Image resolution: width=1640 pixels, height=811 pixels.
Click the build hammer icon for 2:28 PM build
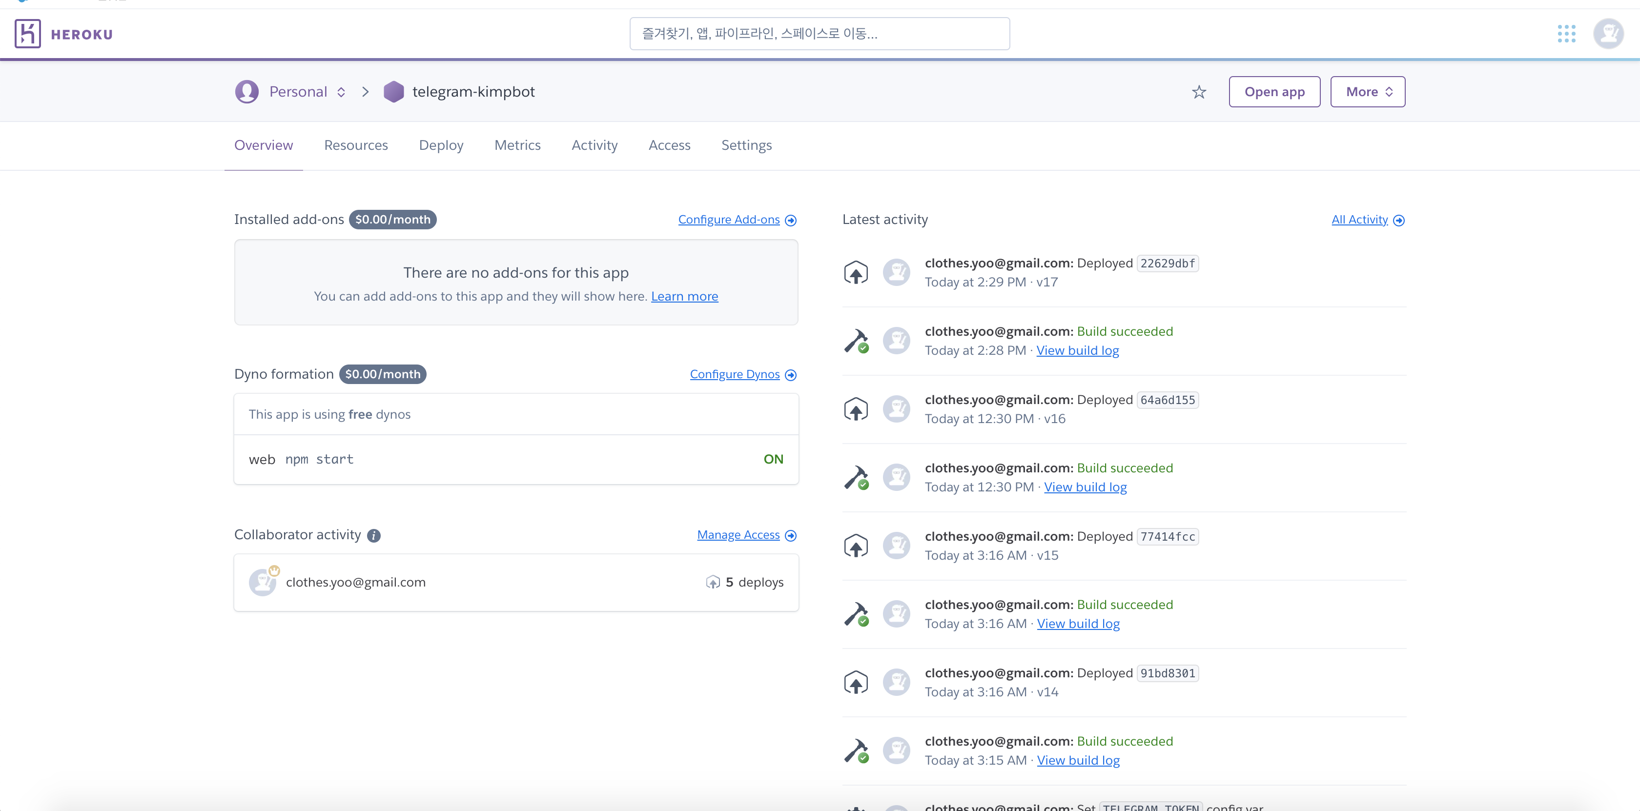[856, 341]
